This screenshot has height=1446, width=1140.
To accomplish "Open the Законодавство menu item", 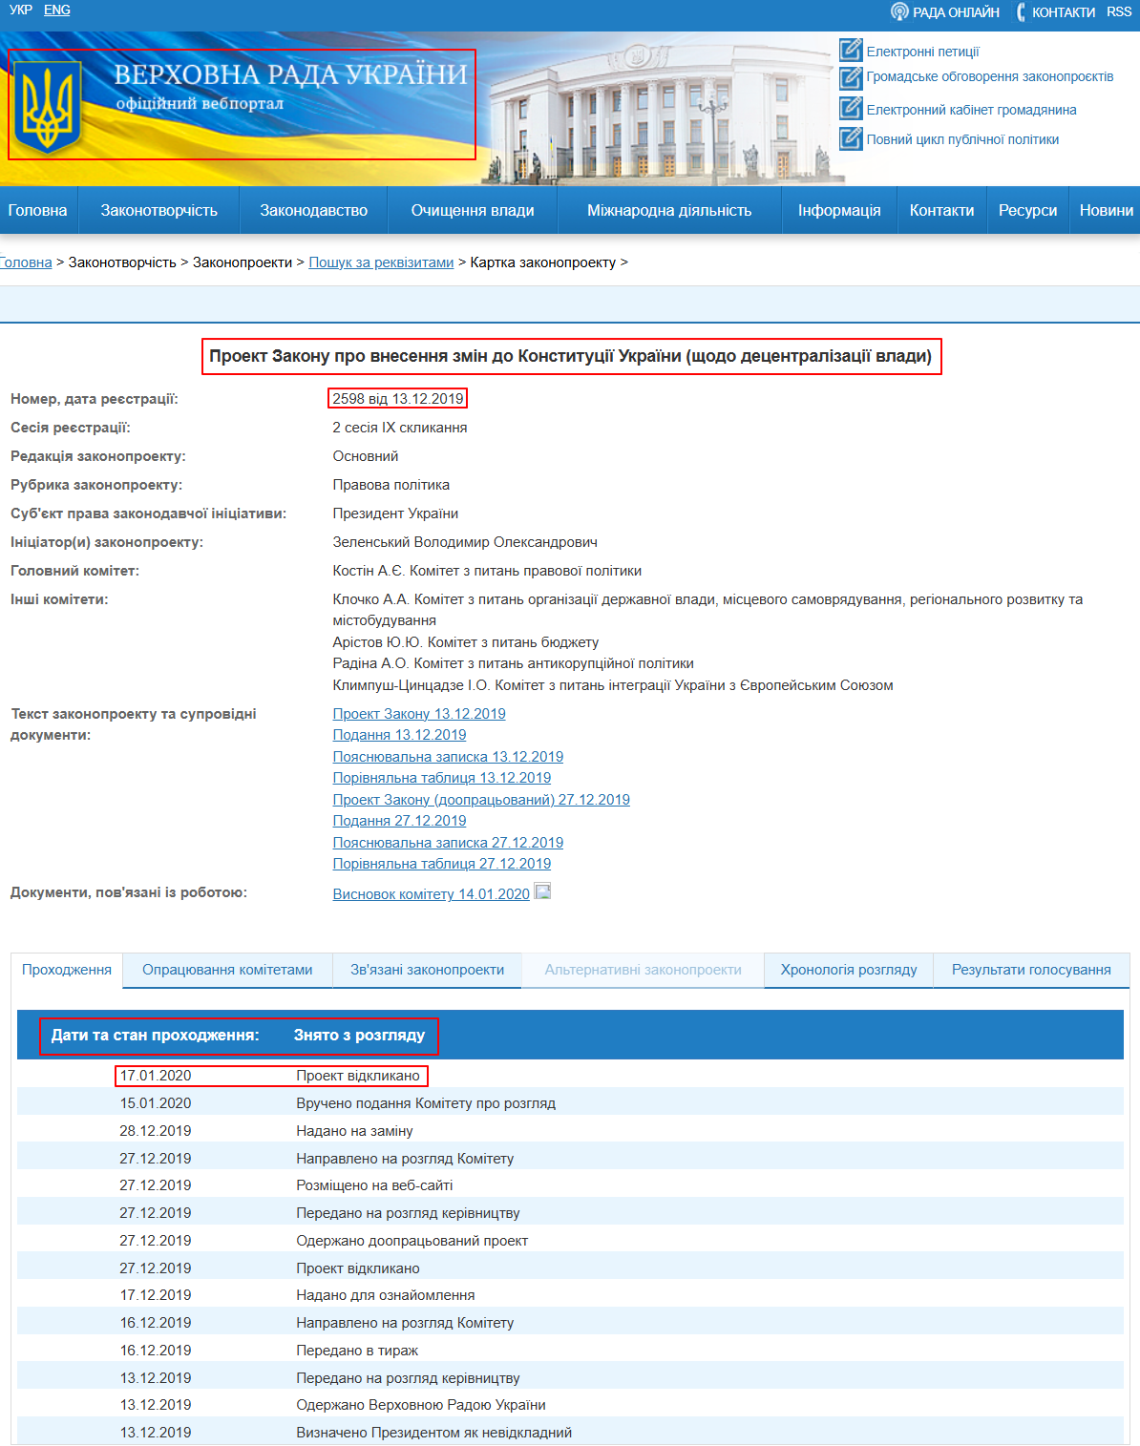I will (314, 210).
